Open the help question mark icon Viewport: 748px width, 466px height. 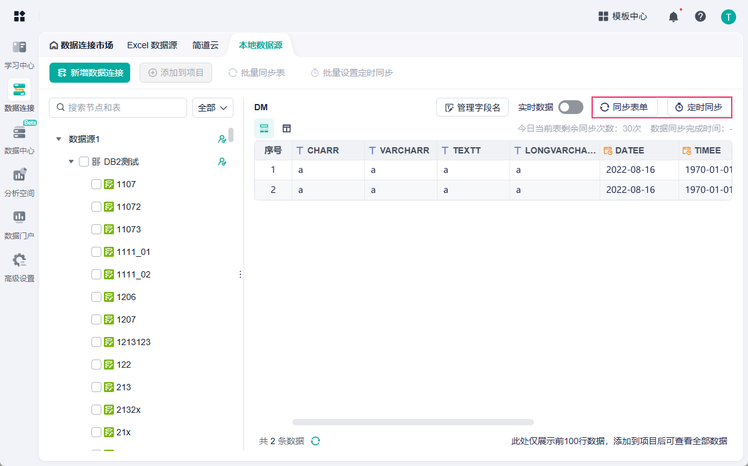click(700, 17)
